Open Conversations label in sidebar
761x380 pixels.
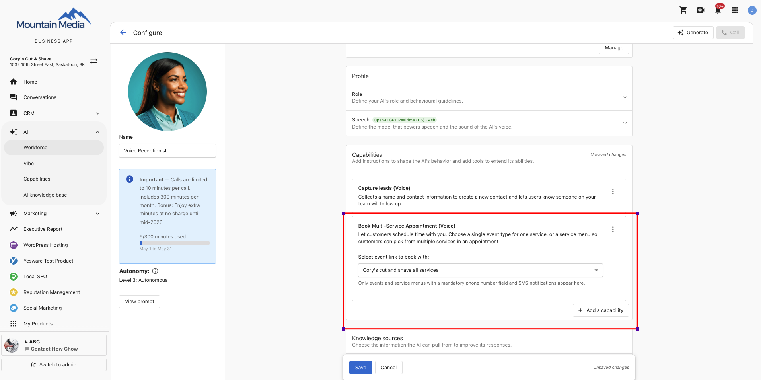pyautogui.click(x=40, y=97)
